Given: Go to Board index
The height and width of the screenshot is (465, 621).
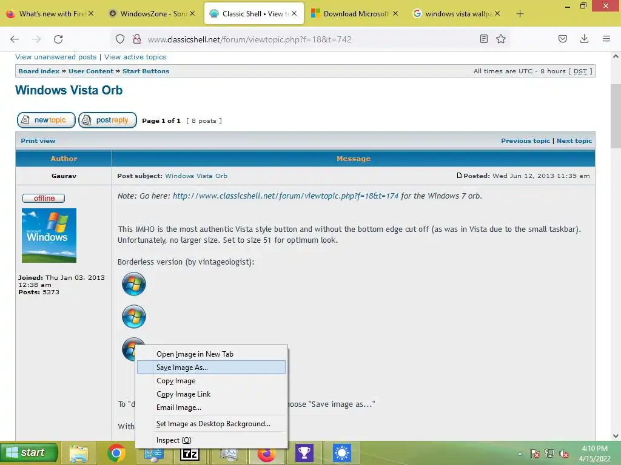Looking at the screenshot, I should point(39,71).
